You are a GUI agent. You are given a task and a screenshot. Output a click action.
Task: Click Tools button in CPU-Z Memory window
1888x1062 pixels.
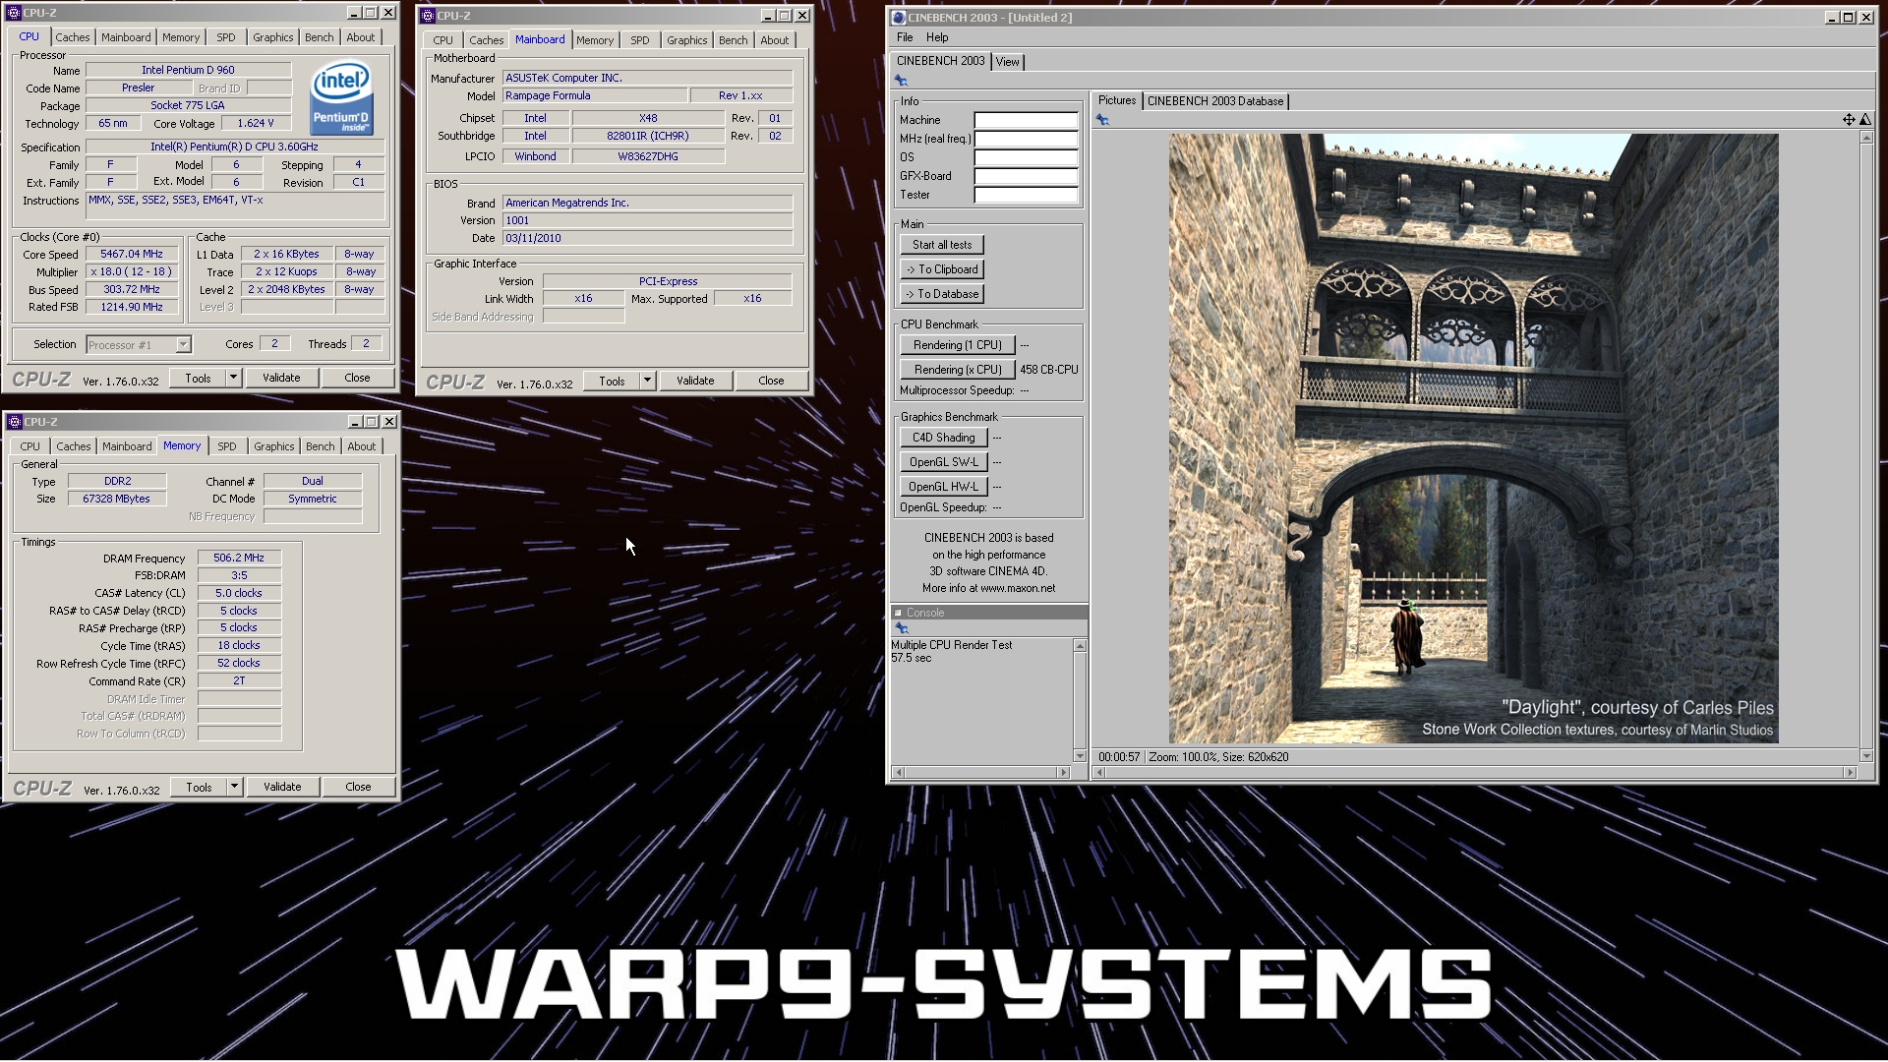[x=199, y=787]
